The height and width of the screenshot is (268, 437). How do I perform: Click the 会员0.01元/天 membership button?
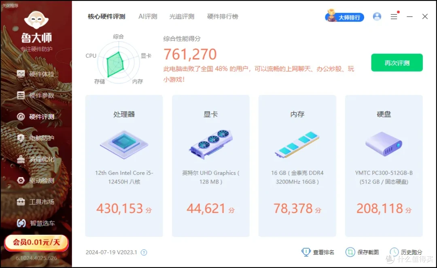[x=36, y=243]
